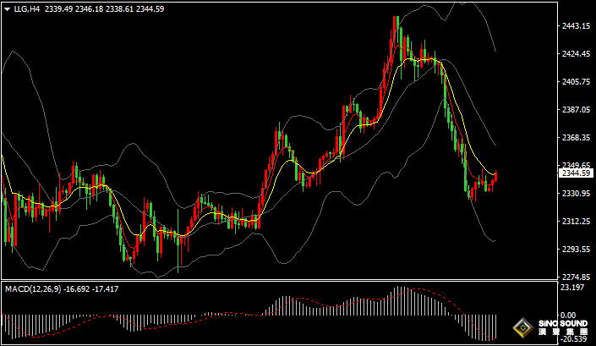Image resolution: width=596 pixels, height=346 pixels.
Task: Select the 2424.45 price axis label
Action: [x=576, y=54]
